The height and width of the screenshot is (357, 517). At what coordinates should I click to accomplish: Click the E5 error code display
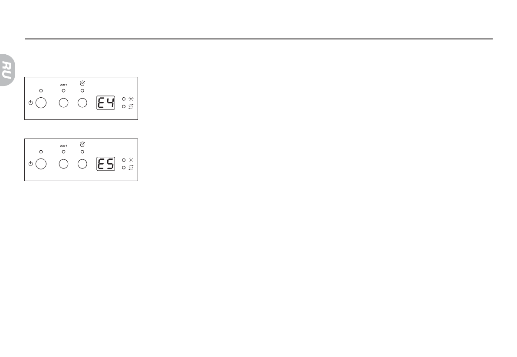tap(105, 164)
